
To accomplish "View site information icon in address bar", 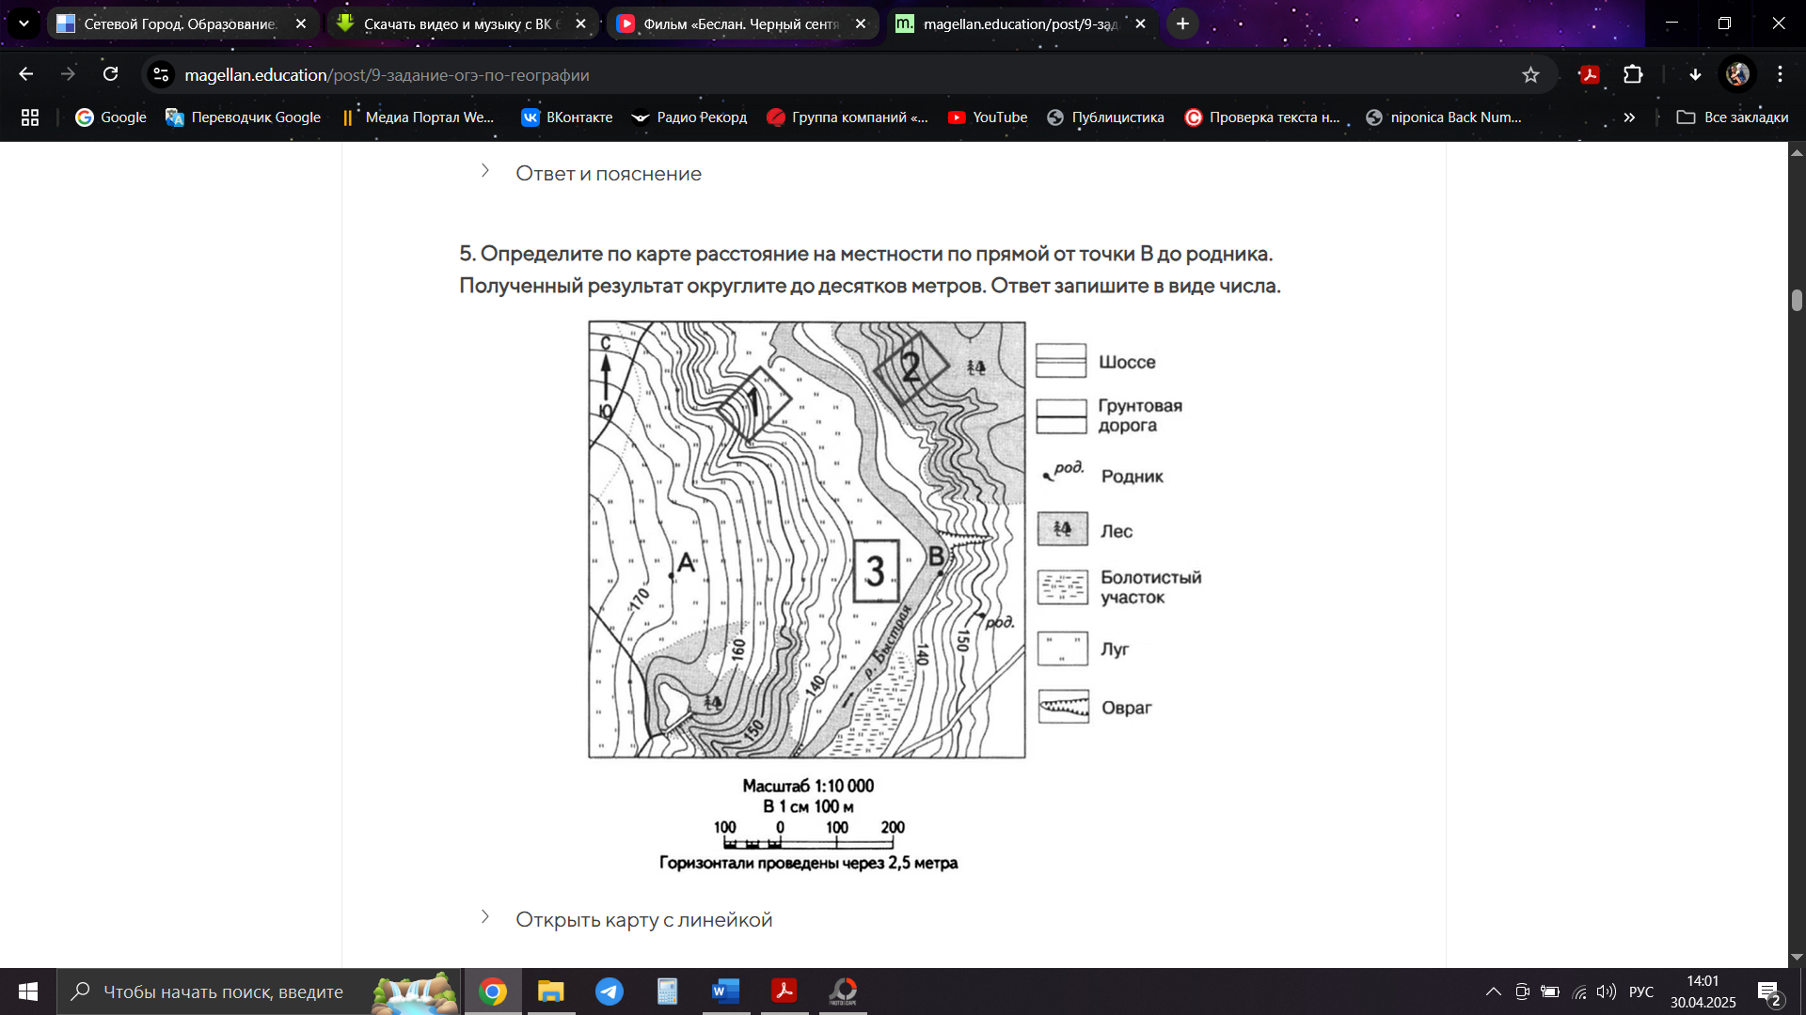I will pos(161,74).
